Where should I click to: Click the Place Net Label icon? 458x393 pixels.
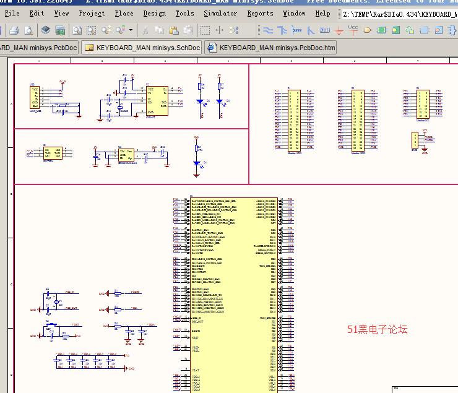point(324,30)
